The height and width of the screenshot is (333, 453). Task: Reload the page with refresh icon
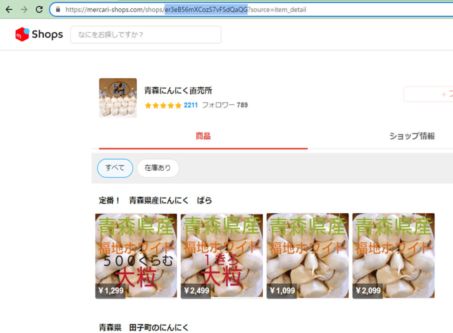(x=39, y=9)
